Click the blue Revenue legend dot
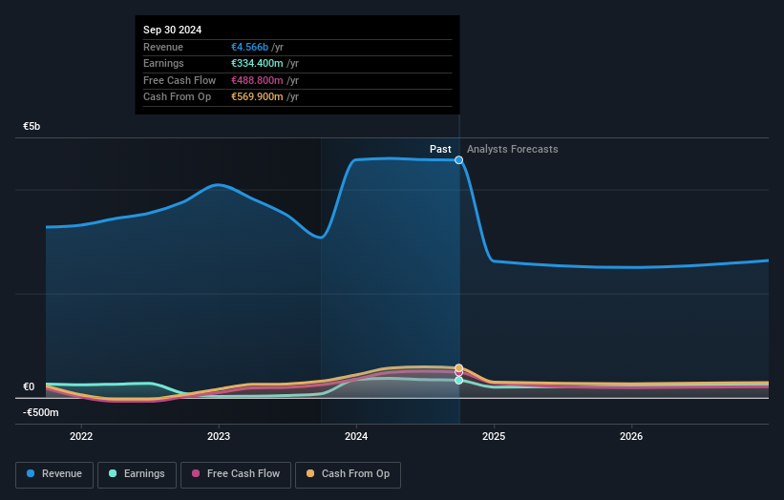Image resolution: width=784 pixels, height=500 pixels. pyautogui.click(x=31, y=473)
